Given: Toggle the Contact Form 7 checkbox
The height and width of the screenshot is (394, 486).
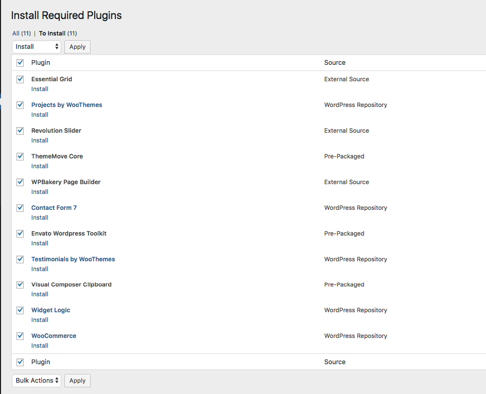Looking at the screenshot, I should 20,208.
